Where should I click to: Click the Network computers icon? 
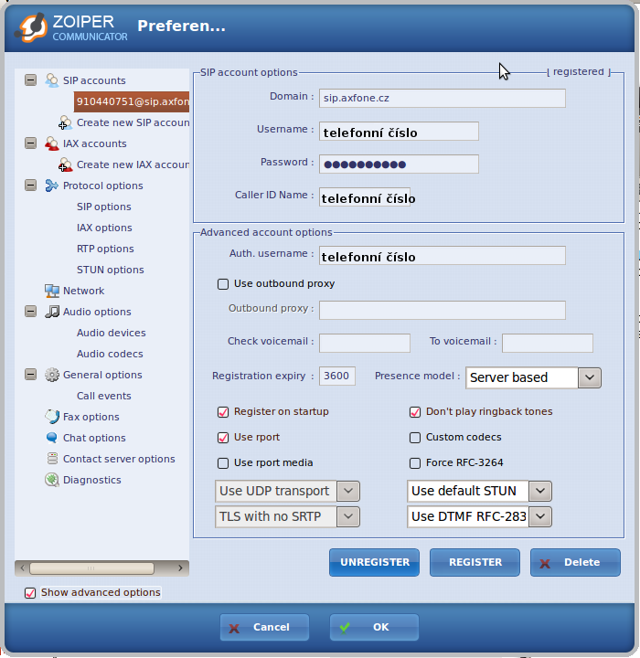pyautogui.click(x=51, y=291)
